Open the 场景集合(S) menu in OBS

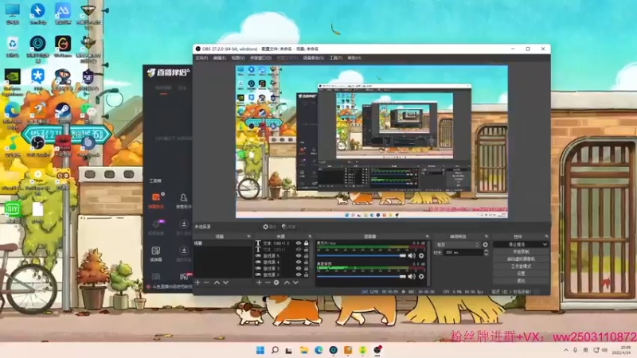tap(313, 58)
